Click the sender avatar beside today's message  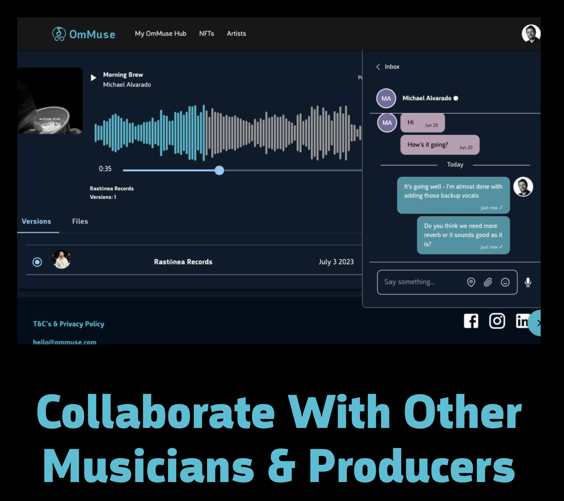point(523,187)
